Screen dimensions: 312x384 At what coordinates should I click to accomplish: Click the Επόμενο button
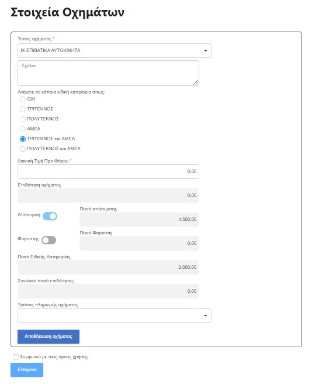click(27, 370)
